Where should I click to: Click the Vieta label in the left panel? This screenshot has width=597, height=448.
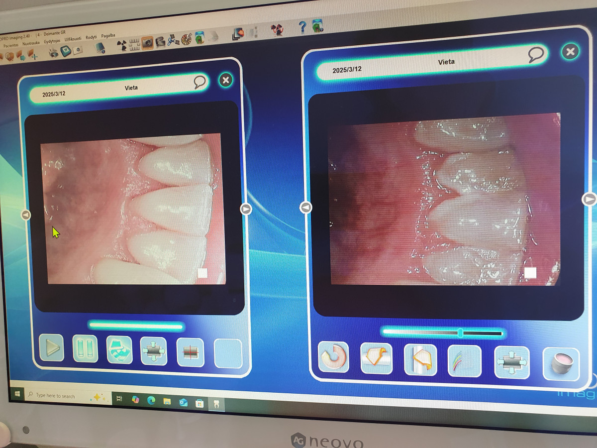(131, 88)
